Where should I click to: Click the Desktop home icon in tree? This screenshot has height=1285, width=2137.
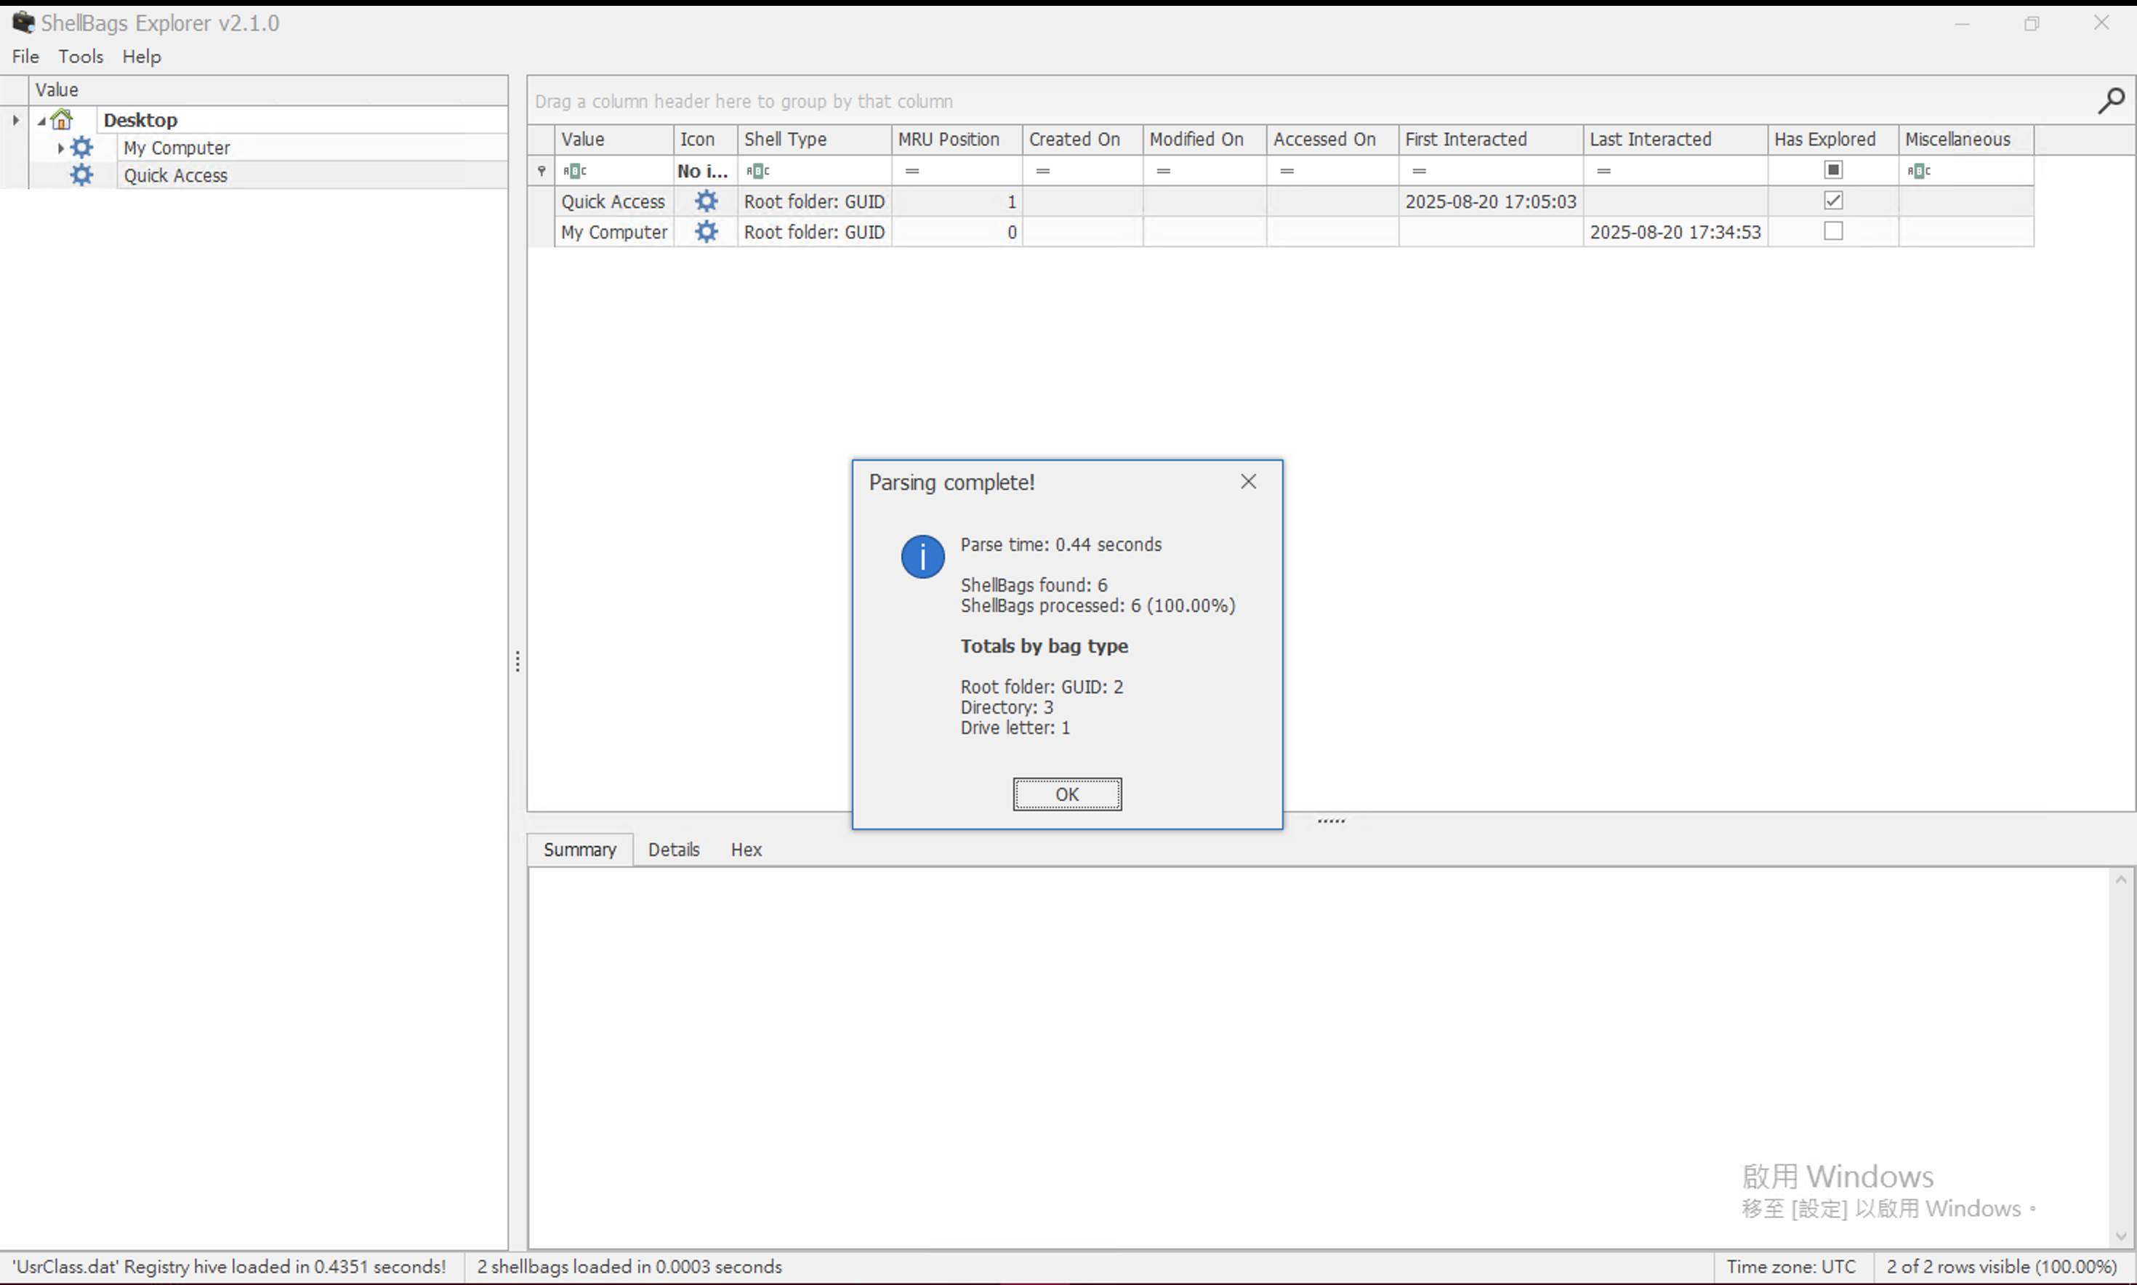coord(62,119)
